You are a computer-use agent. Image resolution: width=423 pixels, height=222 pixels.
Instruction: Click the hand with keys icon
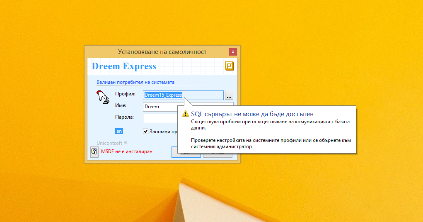pyautogui.click(x=102, y=97)
